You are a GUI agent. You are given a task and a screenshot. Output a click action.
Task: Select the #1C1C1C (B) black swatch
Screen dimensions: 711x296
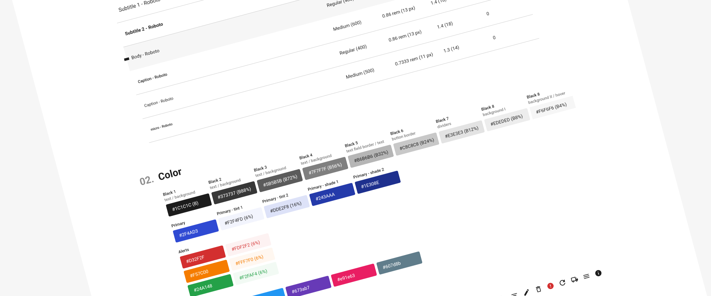point(188,205)
